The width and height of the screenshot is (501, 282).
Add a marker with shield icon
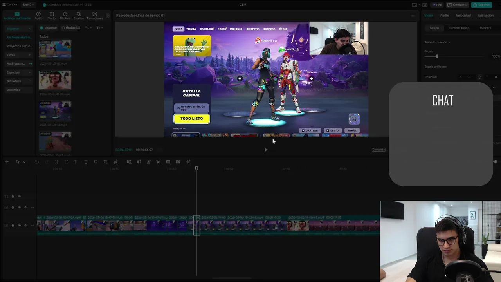[x=96, y=162]
